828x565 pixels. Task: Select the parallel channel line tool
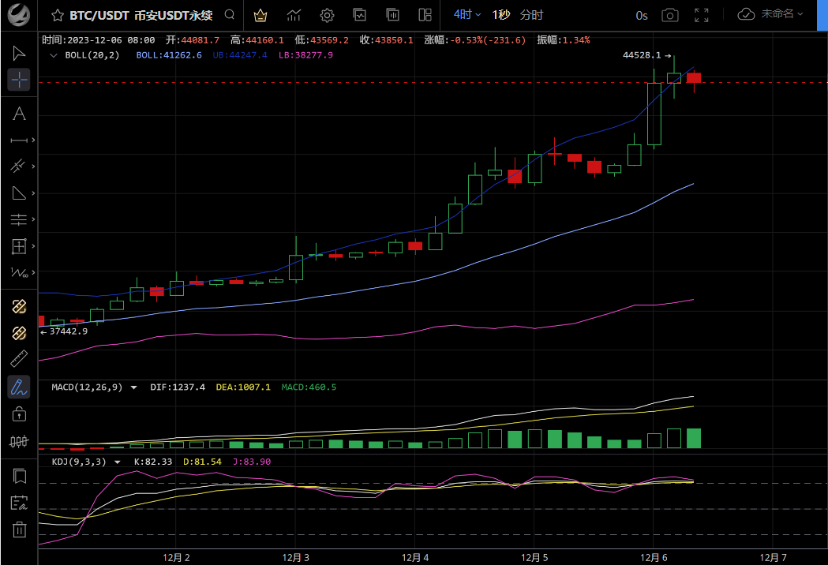pyautogui.click(x=18, y=167)
